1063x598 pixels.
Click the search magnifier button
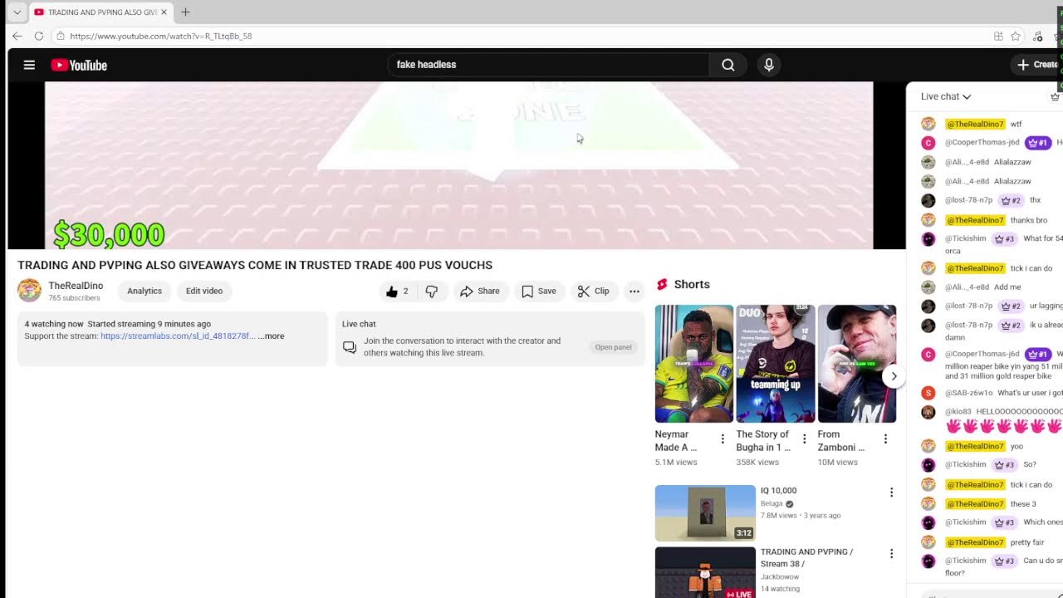[x=728, y=65]
